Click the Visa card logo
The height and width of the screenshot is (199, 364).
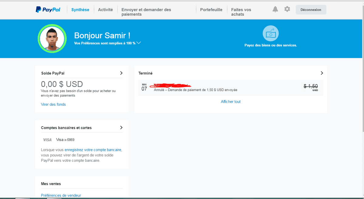click(x=47, y=140)
